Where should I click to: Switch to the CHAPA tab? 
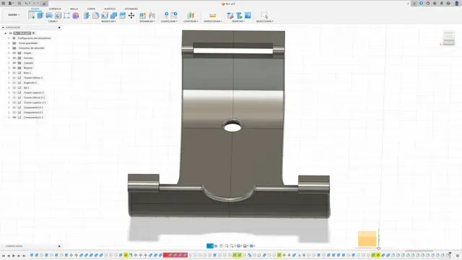(x=91, y=9)
